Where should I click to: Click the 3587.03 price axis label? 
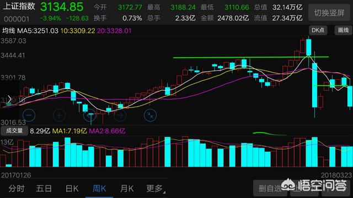coord(13,41)
